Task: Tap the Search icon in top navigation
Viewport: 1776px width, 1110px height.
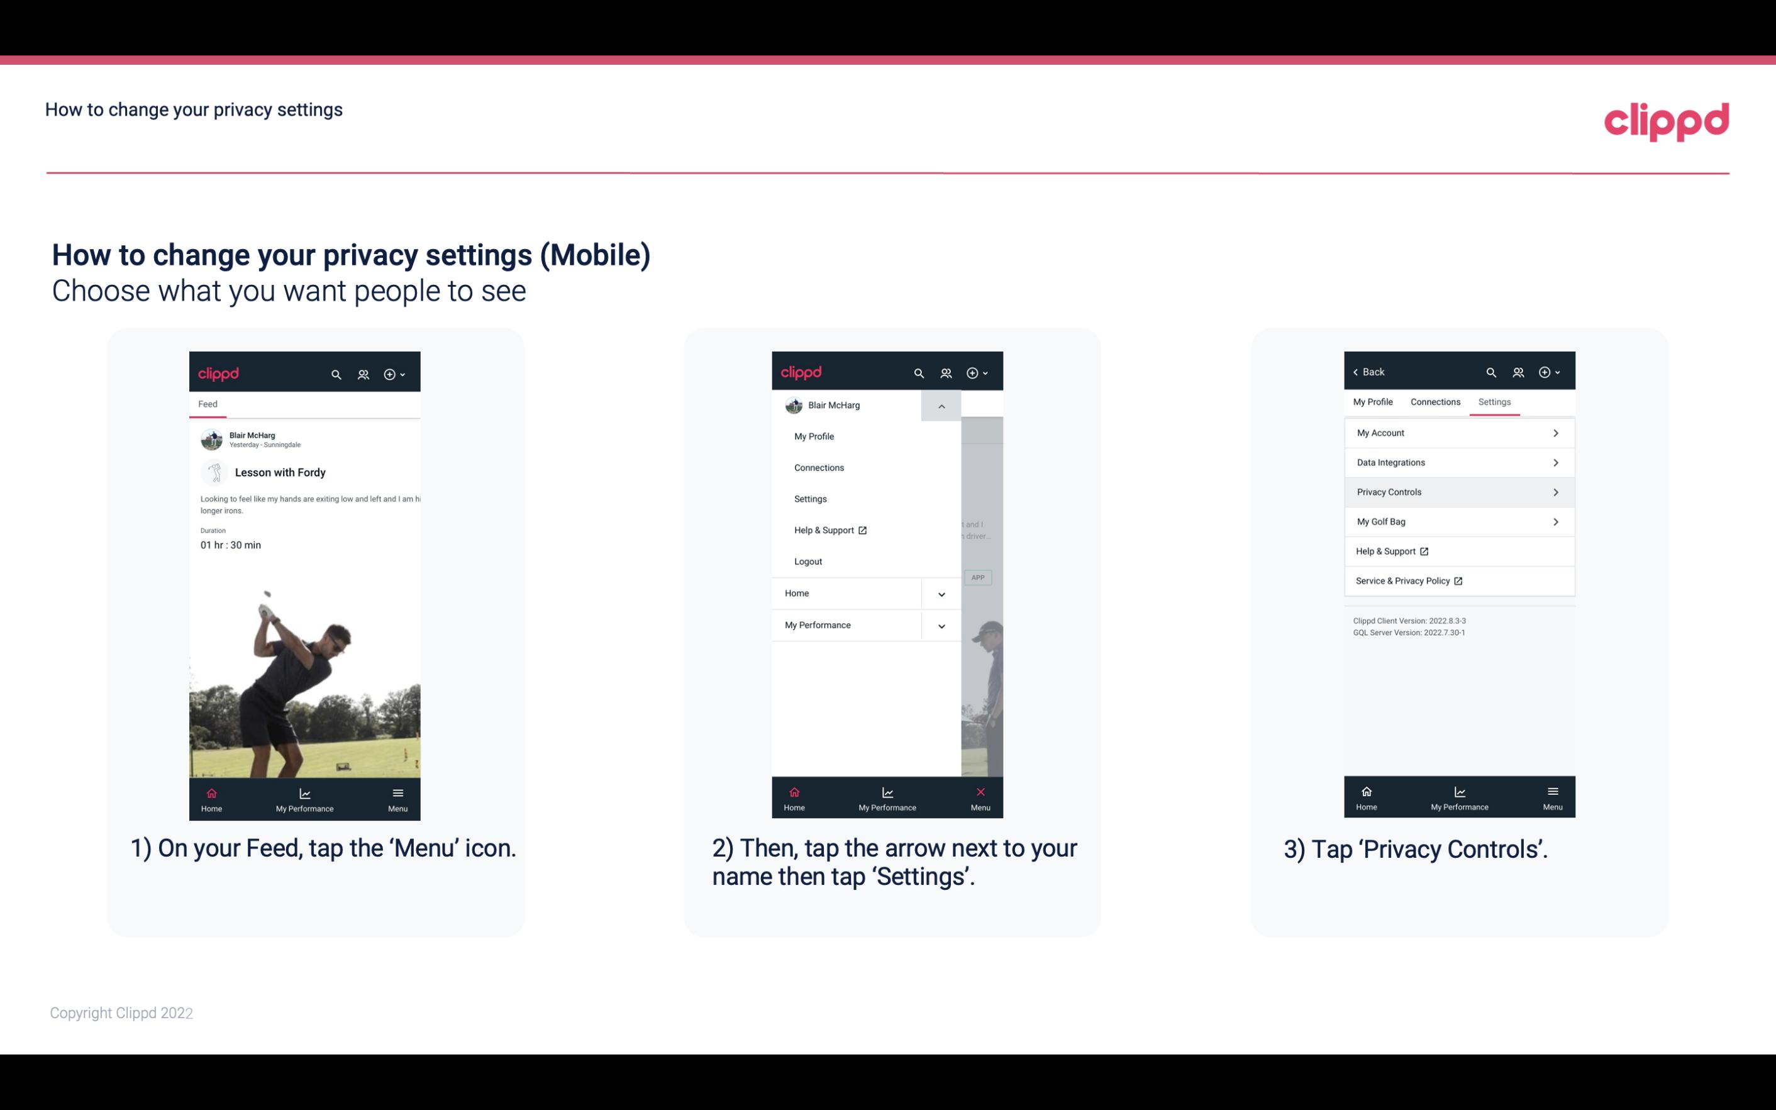Action: click(336, 372)
